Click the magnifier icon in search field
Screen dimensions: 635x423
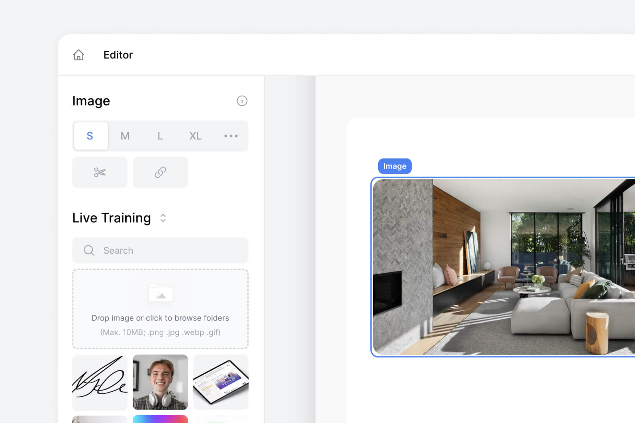[x=89, y=251]
